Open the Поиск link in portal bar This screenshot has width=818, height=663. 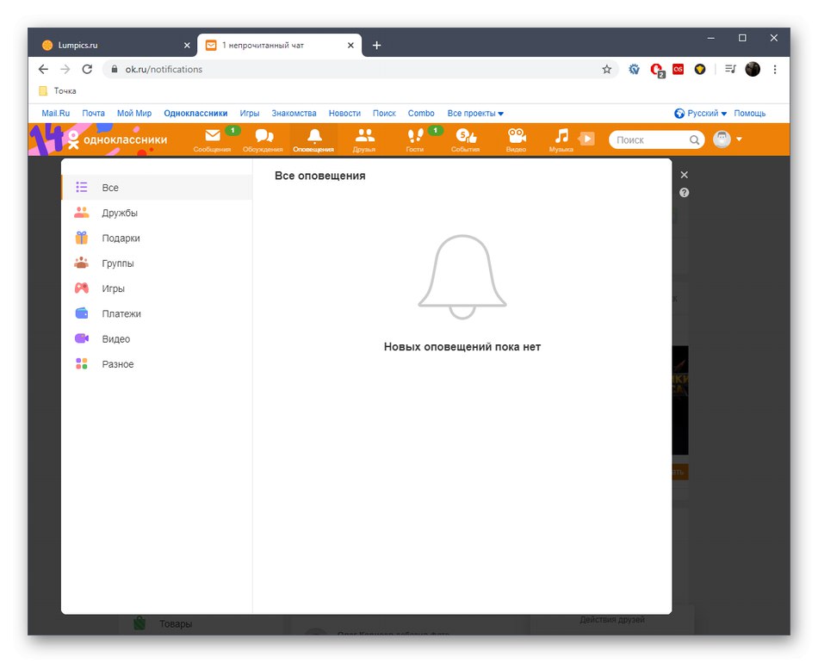point(384,113)
